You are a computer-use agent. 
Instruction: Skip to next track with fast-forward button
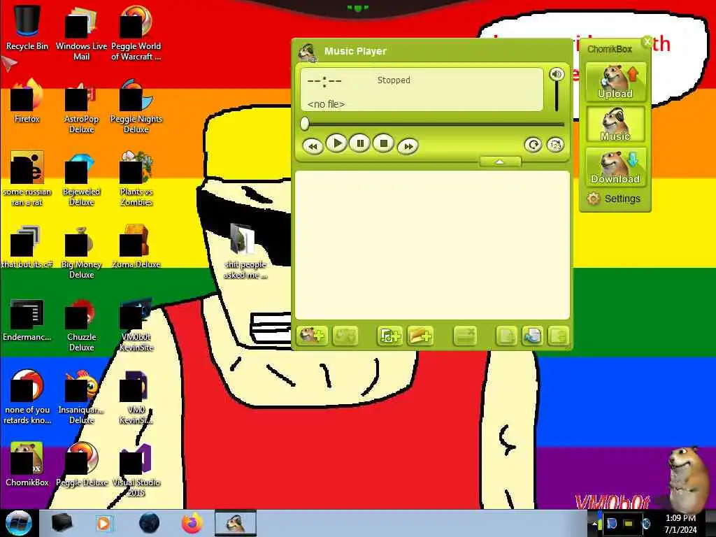(408, 147)
